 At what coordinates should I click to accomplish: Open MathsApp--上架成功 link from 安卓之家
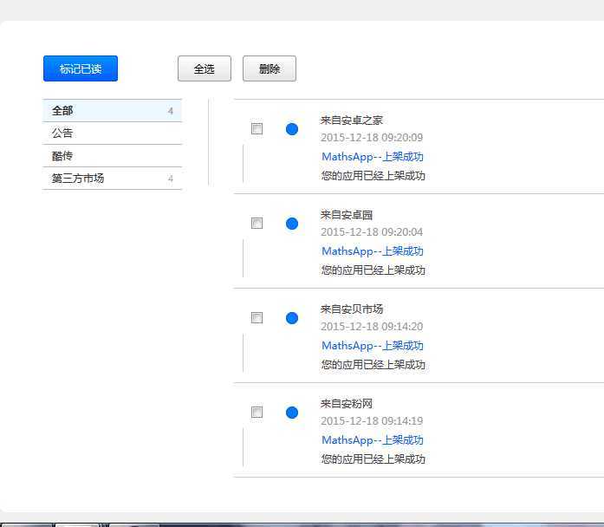point(373,157)
